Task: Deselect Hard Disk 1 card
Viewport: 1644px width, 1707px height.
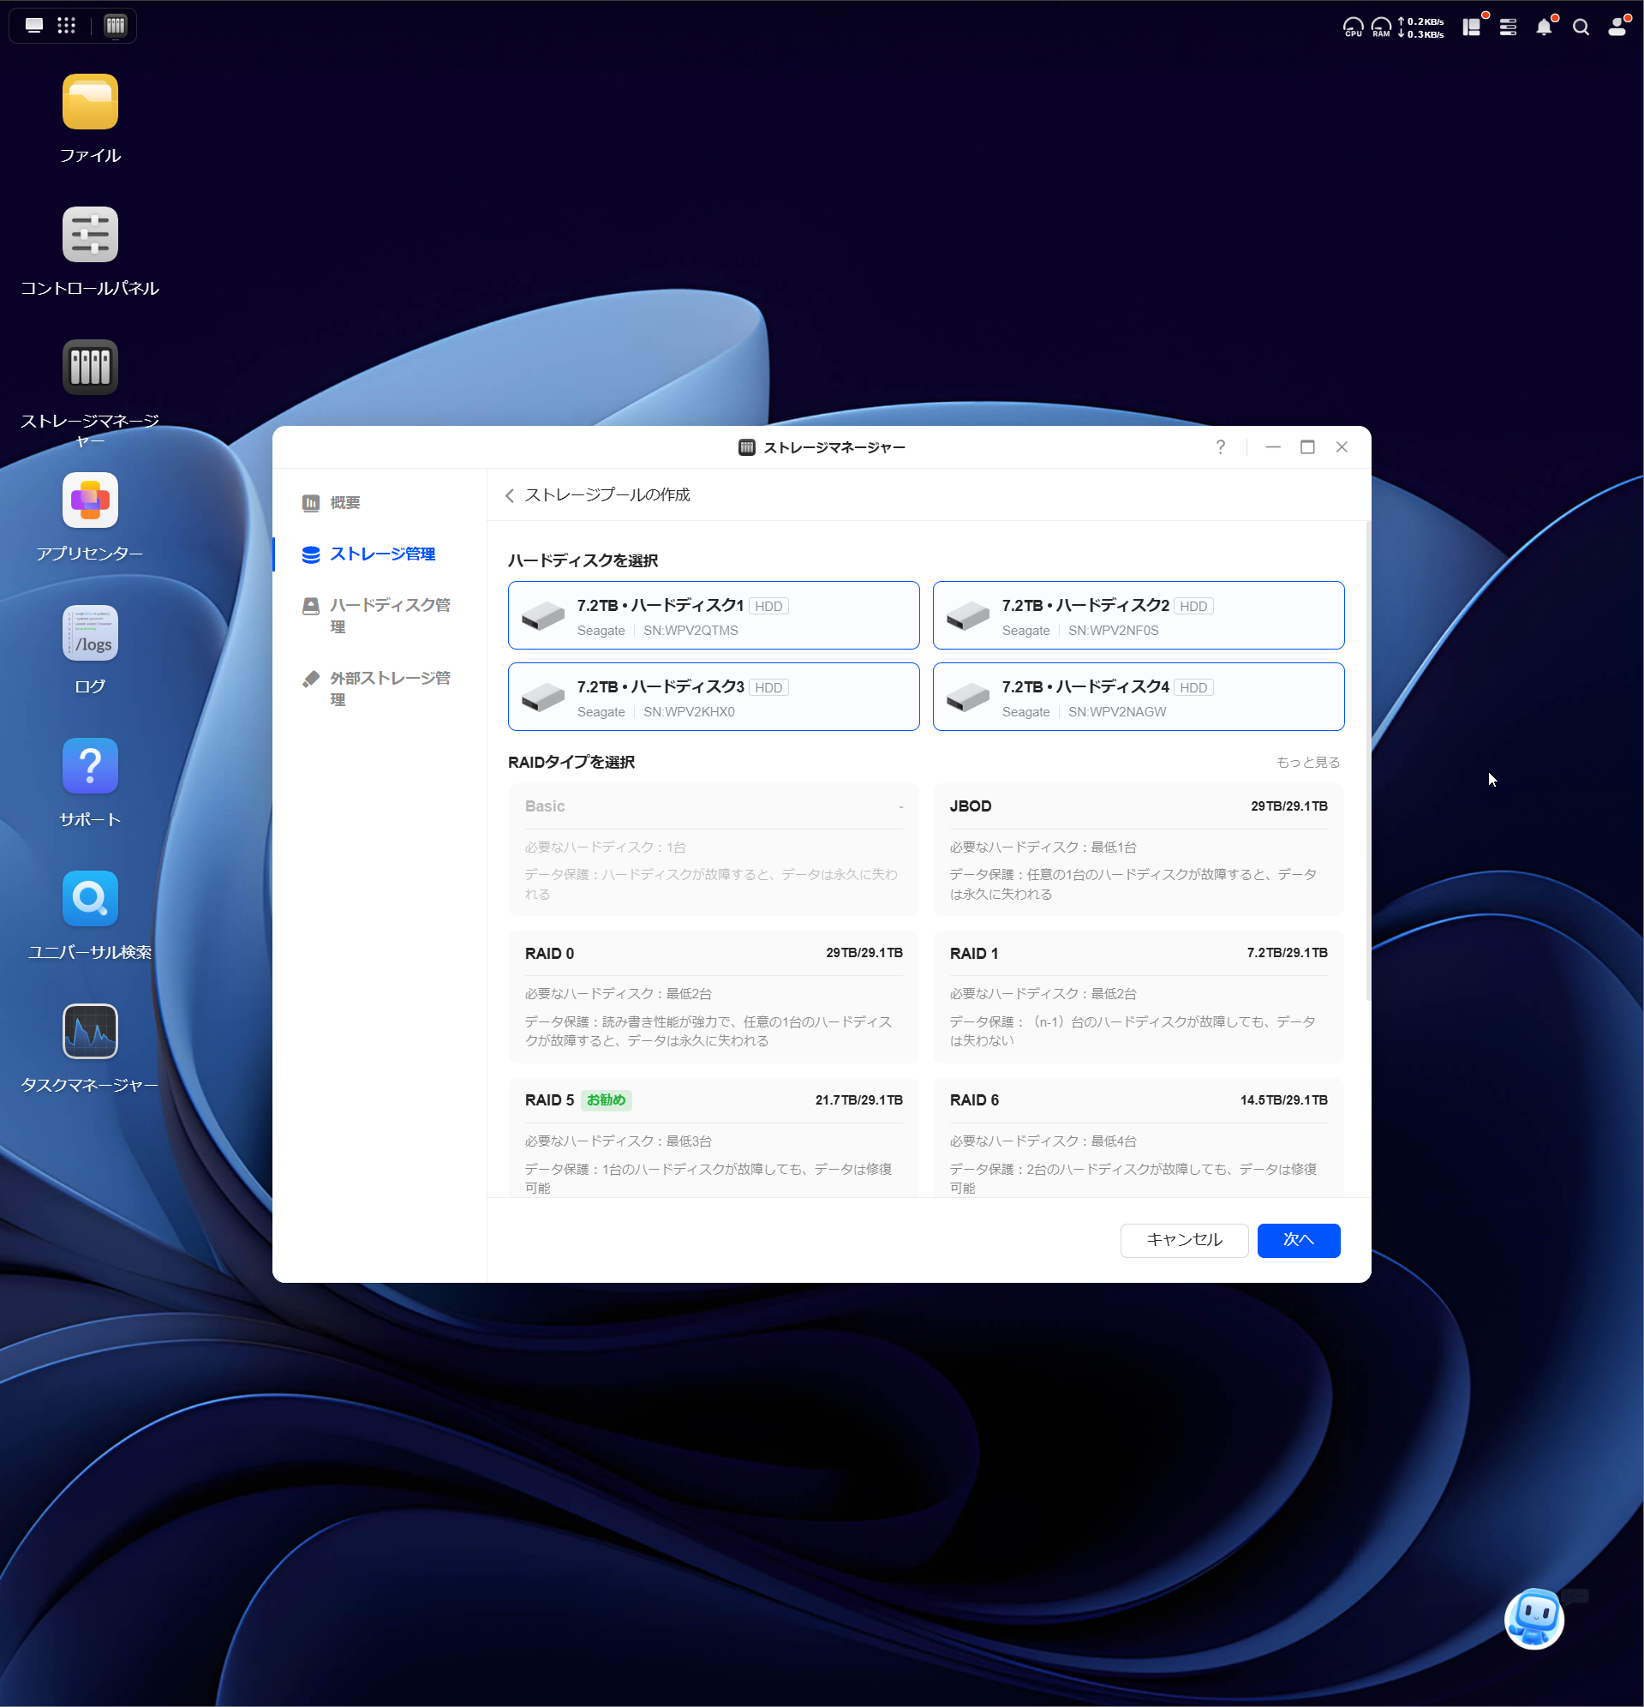Action: 712,616
